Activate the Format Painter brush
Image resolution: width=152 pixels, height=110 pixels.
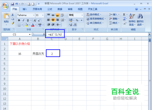tap(12, 23)
